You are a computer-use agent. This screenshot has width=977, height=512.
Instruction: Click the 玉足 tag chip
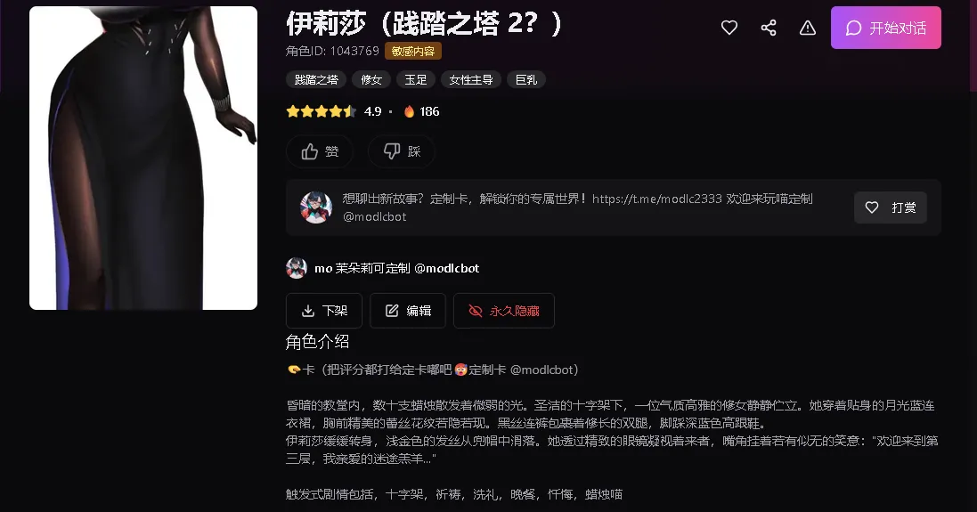(416, 80)
